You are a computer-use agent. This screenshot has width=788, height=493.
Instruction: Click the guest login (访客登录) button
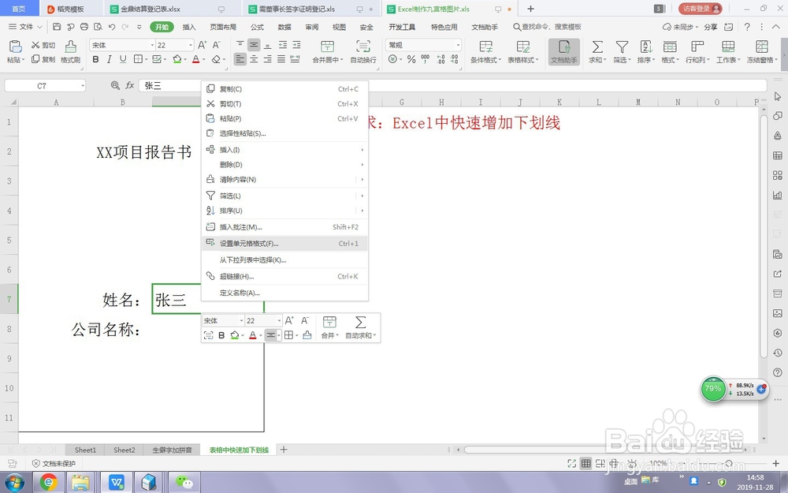700,9
